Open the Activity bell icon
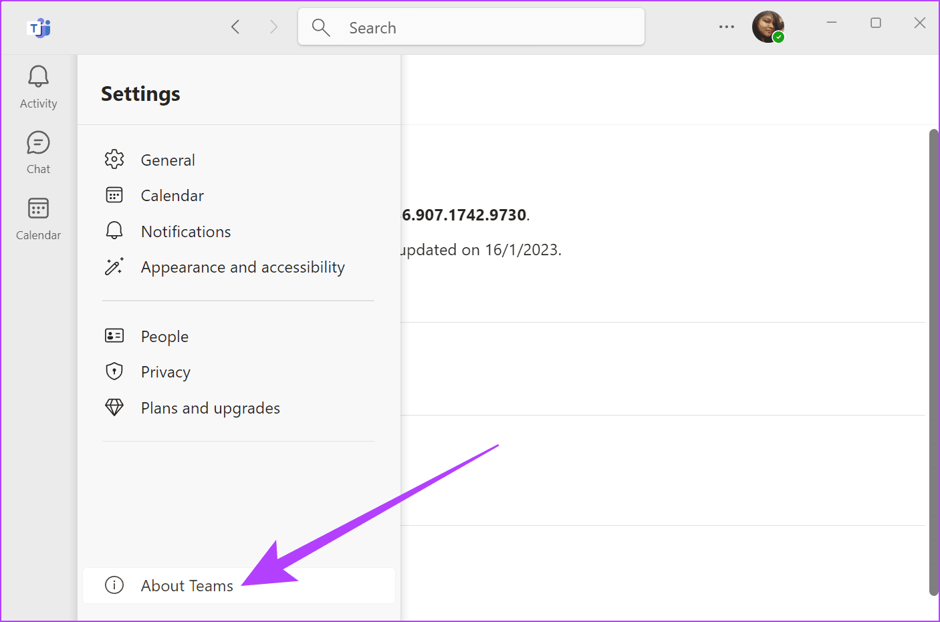This screenshot has height=622, width=940. tap(38, 77)
